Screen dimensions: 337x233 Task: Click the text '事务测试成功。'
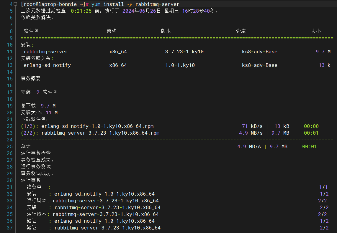coord(37,173)
